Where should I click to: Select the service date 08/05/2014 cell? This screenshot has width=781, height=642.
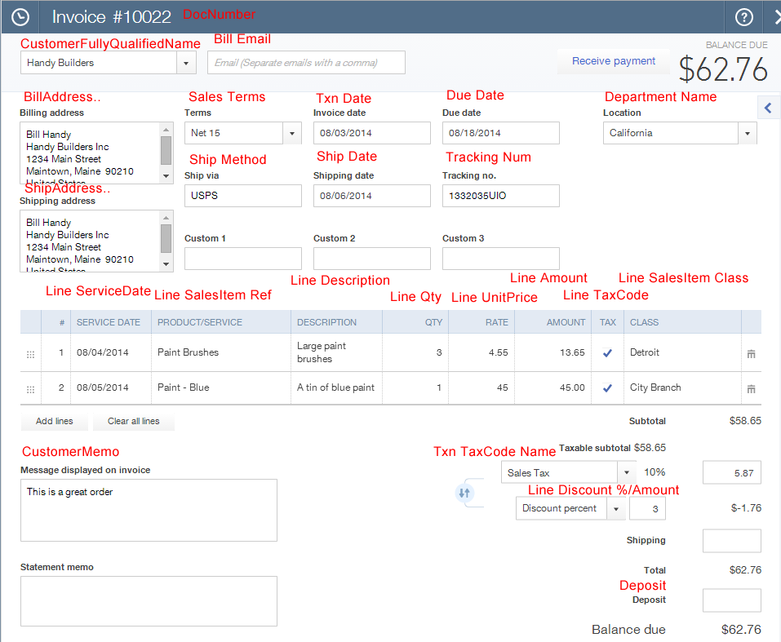[x=110, y=387]
